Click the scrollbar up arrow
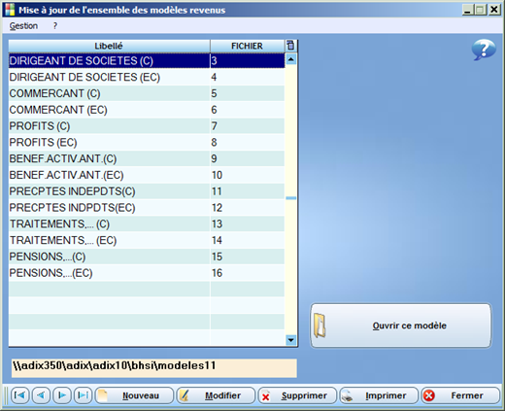Viewport: 505px width, 411px height. (291, 59)
